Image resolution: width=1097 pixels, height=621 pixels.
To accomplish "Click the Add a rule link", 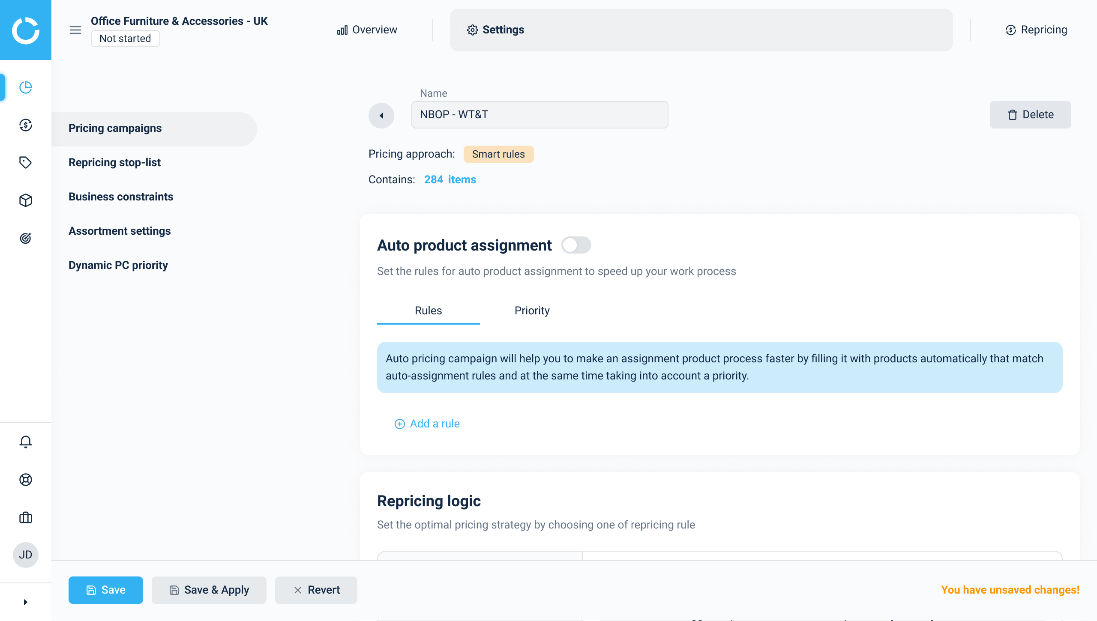I will [x=426, y=423].
